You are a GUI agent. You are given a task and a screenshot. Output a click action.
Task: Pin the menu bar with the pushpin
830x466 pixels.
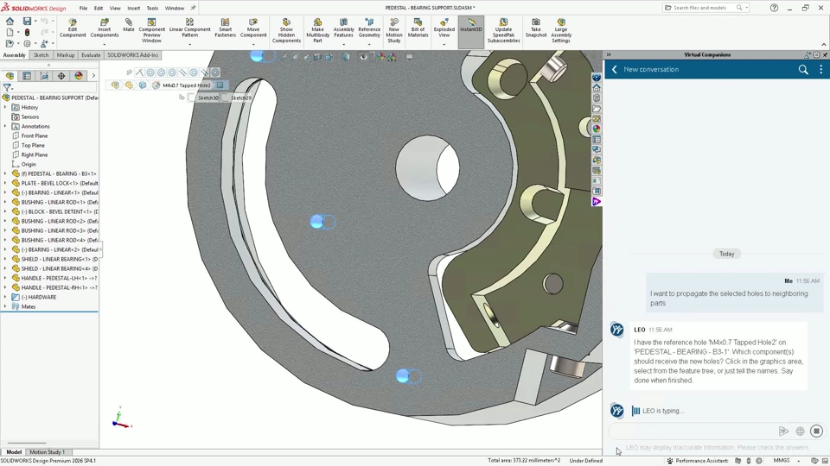(x=193, y=8)
